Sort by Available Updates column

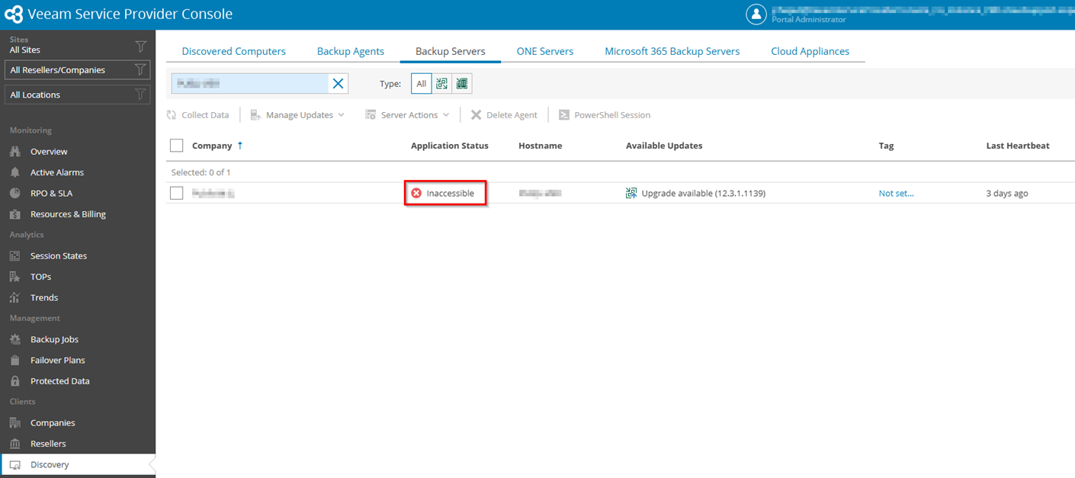click(664, 146)
